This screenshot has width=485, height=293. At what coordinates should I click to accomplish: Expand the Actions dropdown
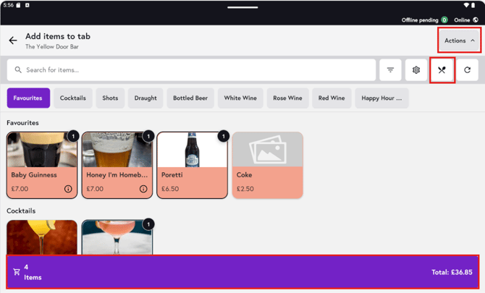pos(460,41)
